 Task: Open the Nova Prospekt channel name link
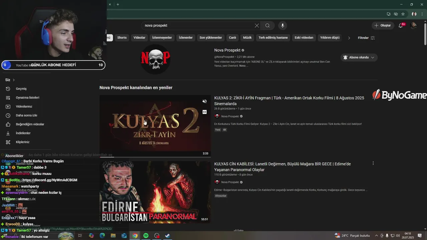(x=227, y=50)
